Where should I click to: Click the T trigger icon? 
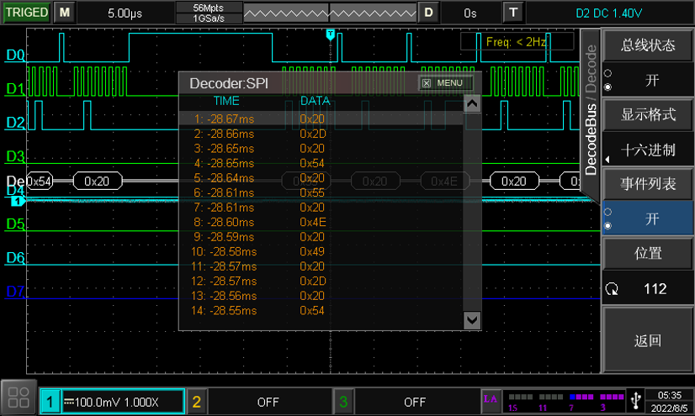click(512, 13)
